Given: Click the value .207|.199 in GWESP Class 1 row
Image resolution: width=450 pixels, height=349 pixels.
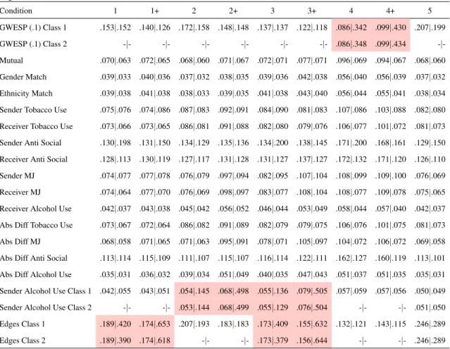Looking at the screenshot, I should click(x=430, y=27).
